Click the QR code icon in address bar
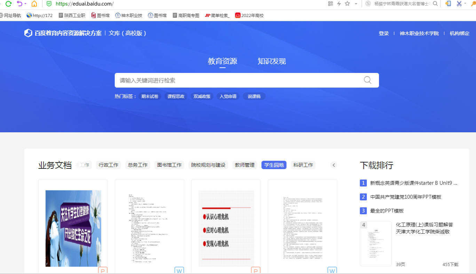Screen dimensions: 476x274 click(x=330, y=4)
